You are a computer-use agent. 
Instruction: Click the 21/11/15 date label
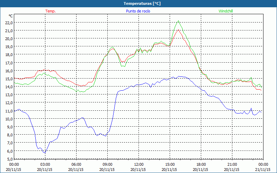coord(262,170)
